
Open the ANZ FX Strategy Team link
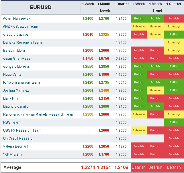[21, 27]
